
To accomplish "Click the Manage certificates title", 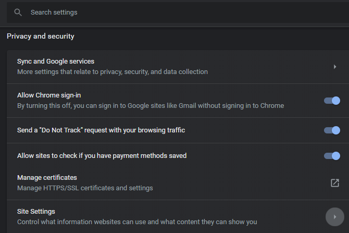I will pyautogui.click(x=47, y=178).
